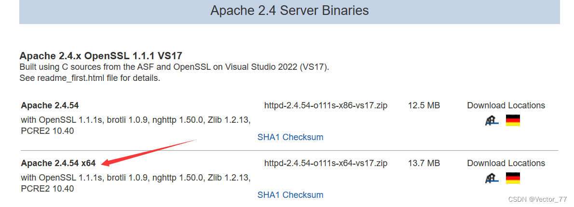Click the readme_first.html details line

[x=90, y=78]
